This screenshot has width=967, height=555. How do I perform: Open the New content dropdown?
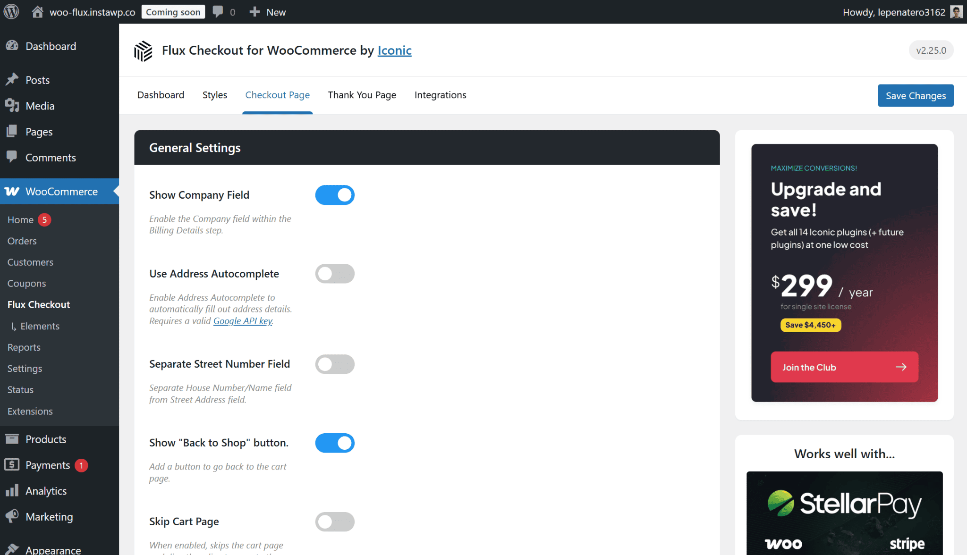pos(268,12)
